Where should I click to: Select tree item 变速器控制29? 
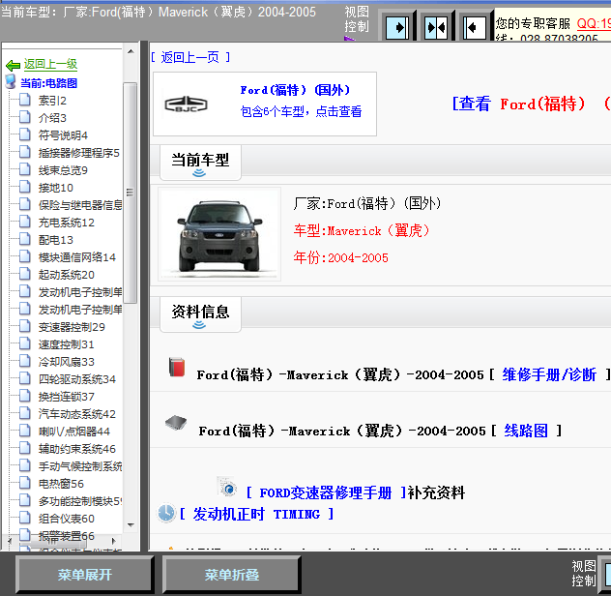click(72, 327)
